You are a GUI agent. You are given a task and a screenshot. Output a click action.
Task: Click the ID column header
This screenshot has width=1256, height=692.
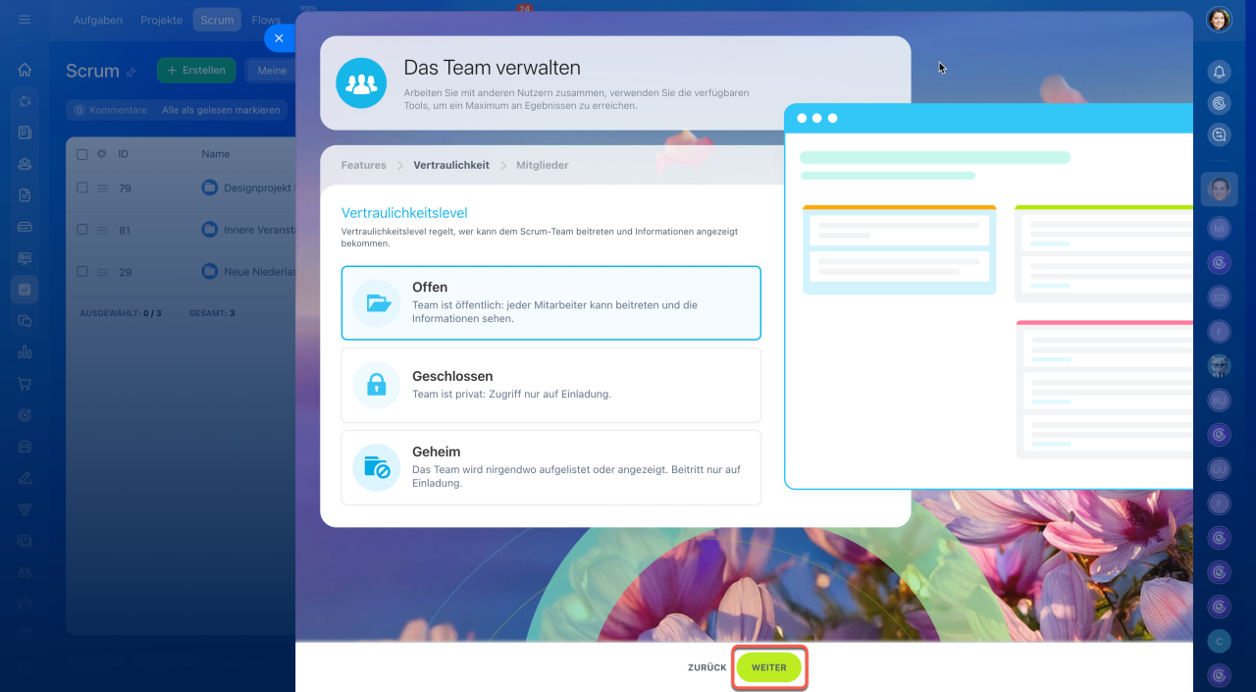tap(124, 154)
